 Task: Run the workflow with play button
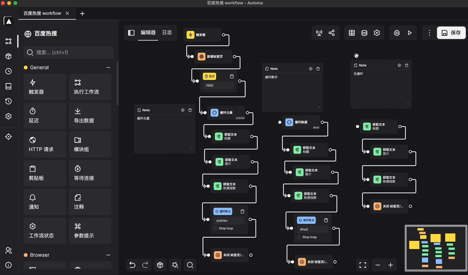pyautogui.click(x=410, y=33)
